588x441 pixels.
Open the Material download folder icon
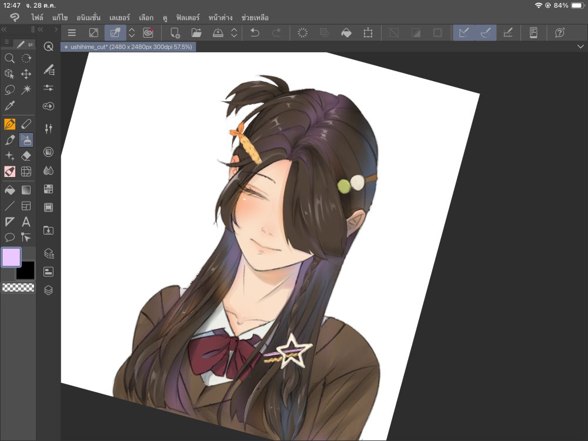point(48,230)
